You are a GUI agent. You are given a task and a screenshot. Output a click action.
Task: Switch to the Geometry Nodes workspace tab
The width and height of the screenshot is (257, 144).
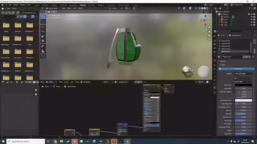[124, 5]
